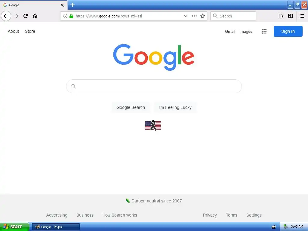Click the 3:43 AM taskbar clock
The width and height of the screenshot is (308, 231).
click(x=297, y=227)
